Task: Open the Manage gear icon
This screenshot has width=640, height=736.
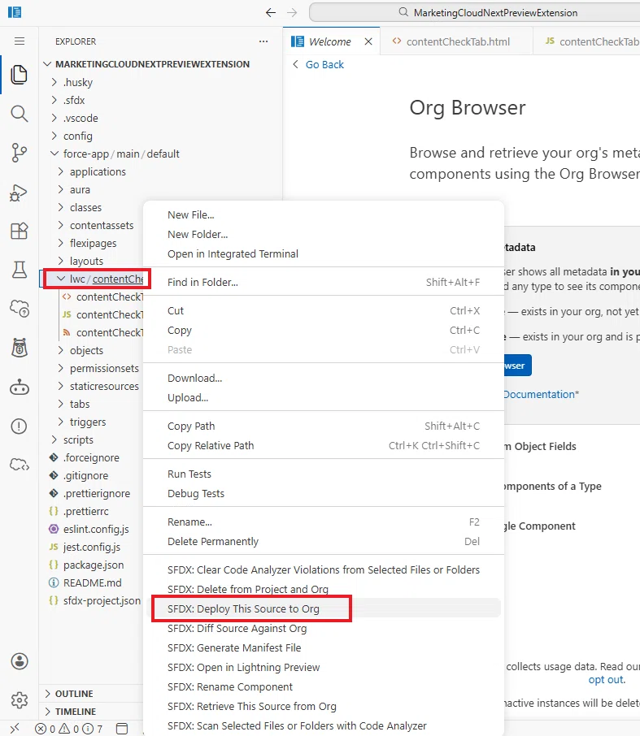Action: tap(20, 700)
